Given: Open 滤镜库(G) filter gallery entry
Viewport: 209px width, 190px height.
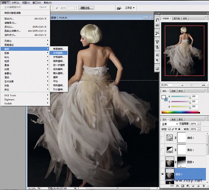Looking at the screenshot, I should pos(25,23).
